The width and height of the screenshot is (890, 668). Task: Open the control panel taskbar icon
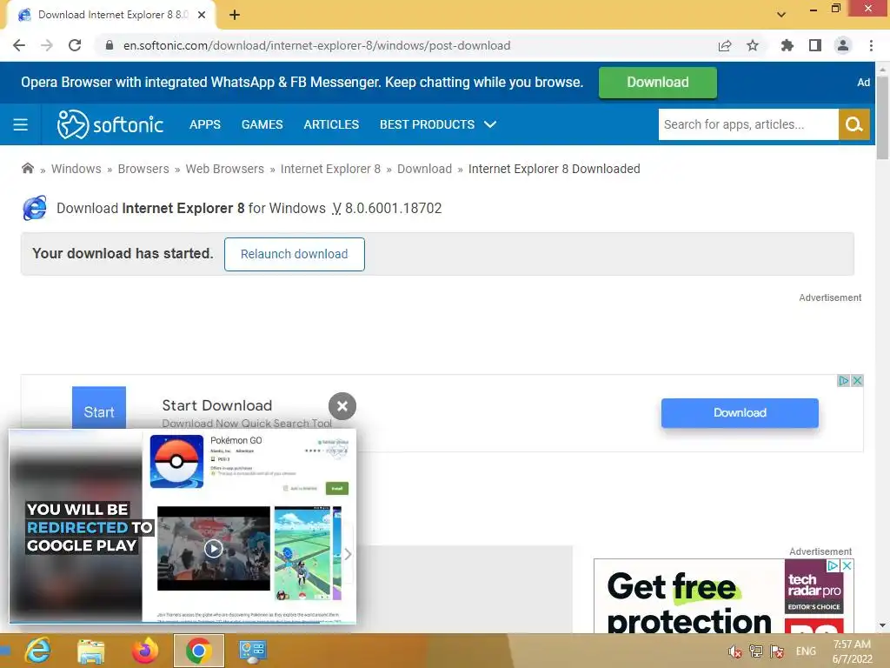coord(252,651)
